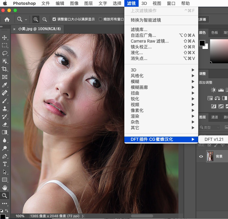Switch to the 色板 tab
The image size is (228, 219).
[215, 33]
